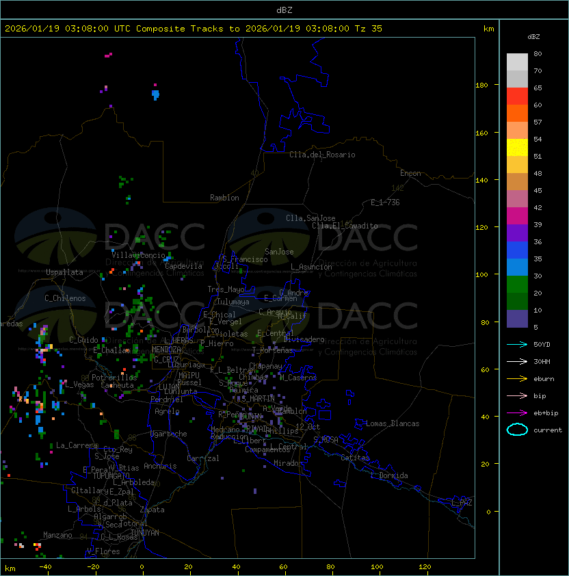Click the Lomas_Blancas location label
The width and height of the screenshot is (569, 576).
(x=393, y=423)
